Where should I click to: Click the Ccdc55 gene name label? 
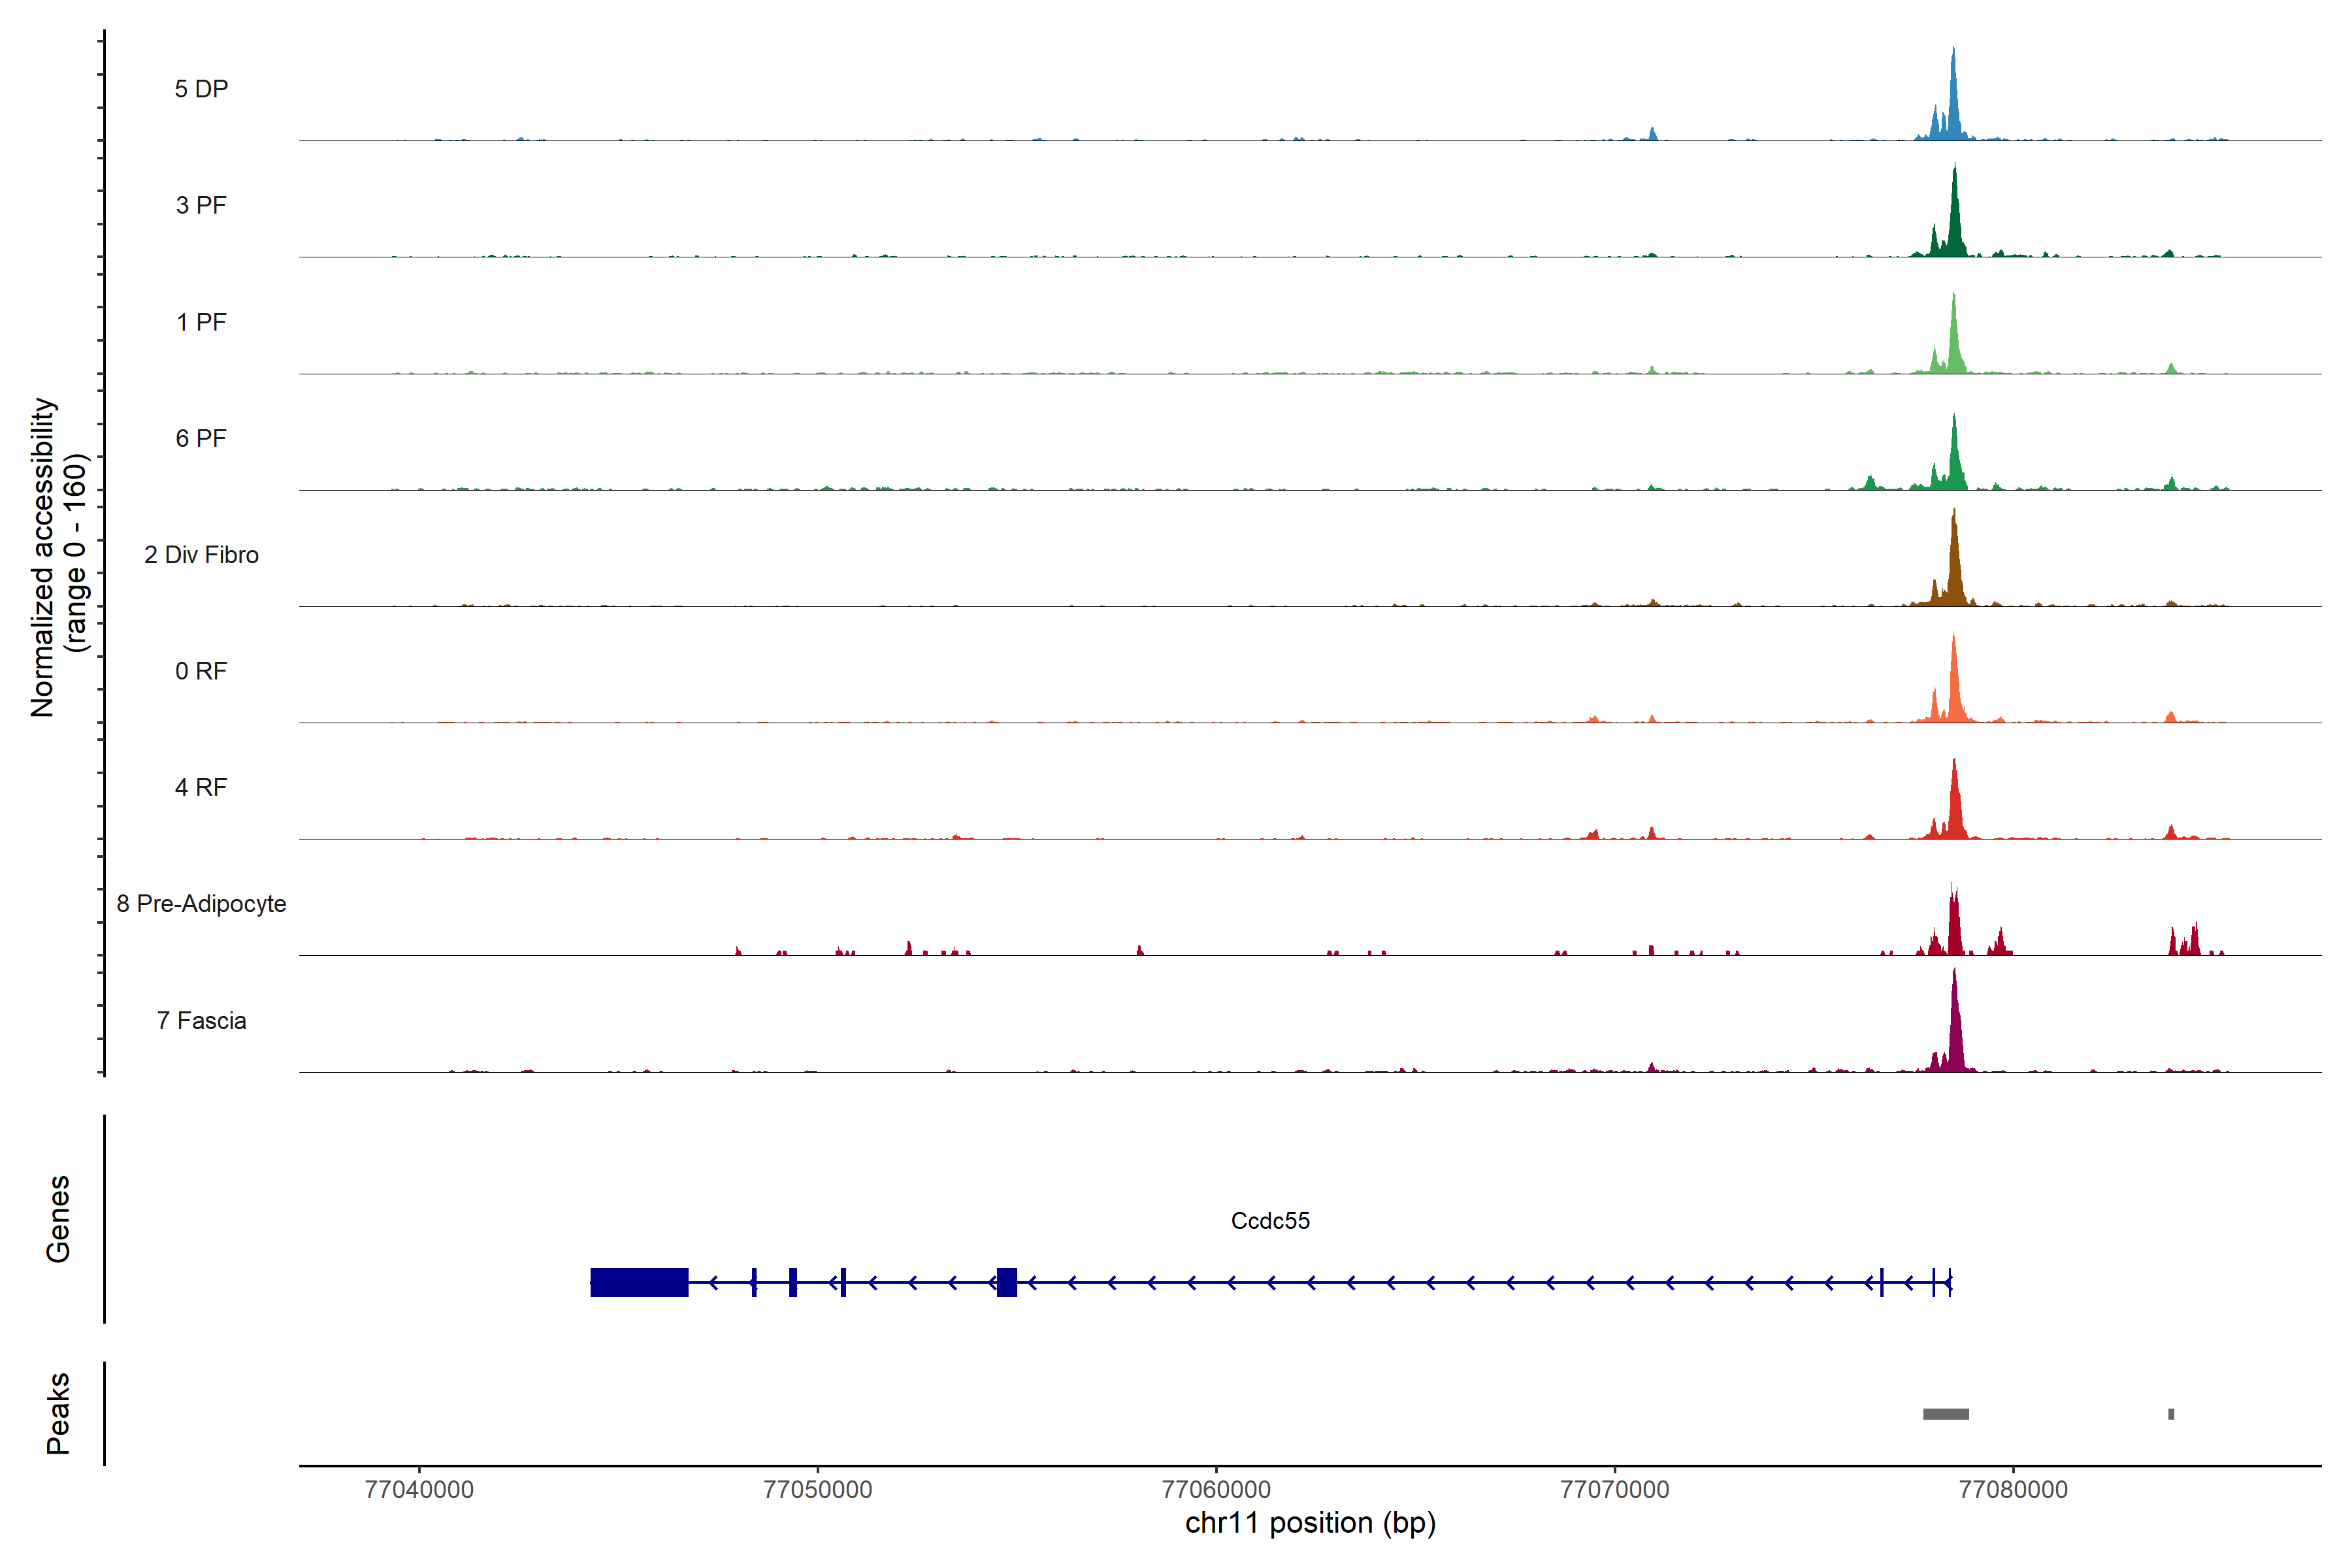point(1270,1221)
